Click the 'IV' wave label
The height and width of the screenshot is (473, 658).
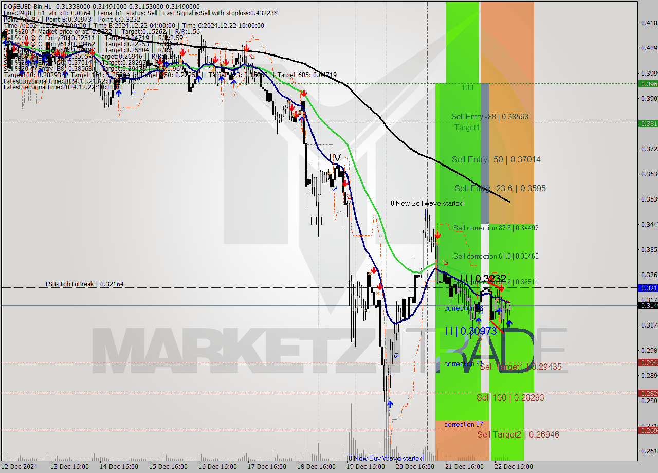click(335, 157)
